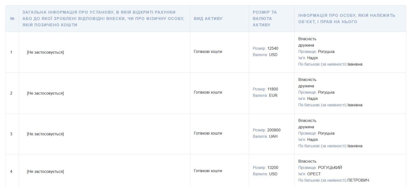Click the '№' column header
This screenshot has height=187, width=412.
click(x=12, y=19)
